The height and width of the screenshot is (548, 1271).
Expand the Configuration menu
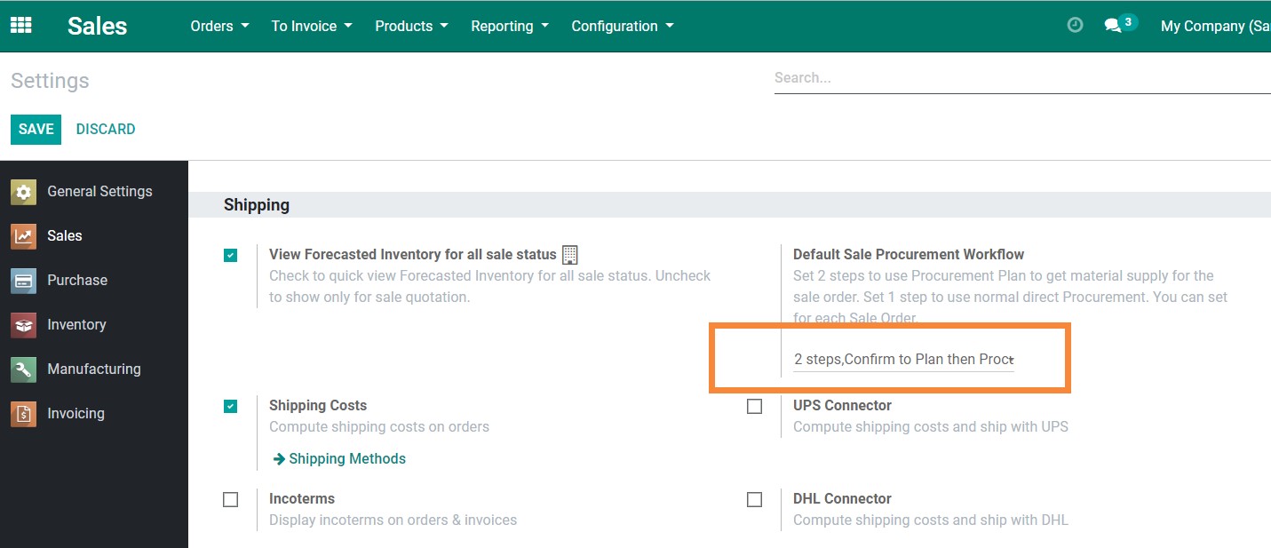pos(623,26)
